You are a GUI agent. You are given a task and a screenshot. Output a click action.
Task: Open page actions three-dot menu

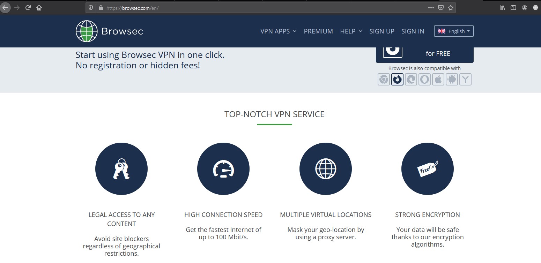[431, 7]
